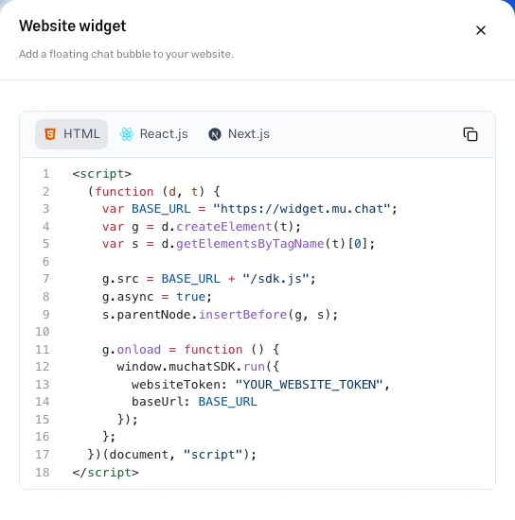Click "(document, "script")" on line 17

pyautogui.click(x=176, y=455)
